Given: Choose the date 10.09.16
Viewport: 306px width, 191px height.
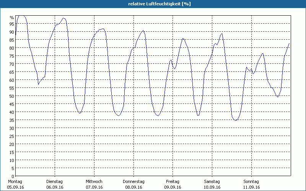Looking at the screenshot, I should coord(212,187).
